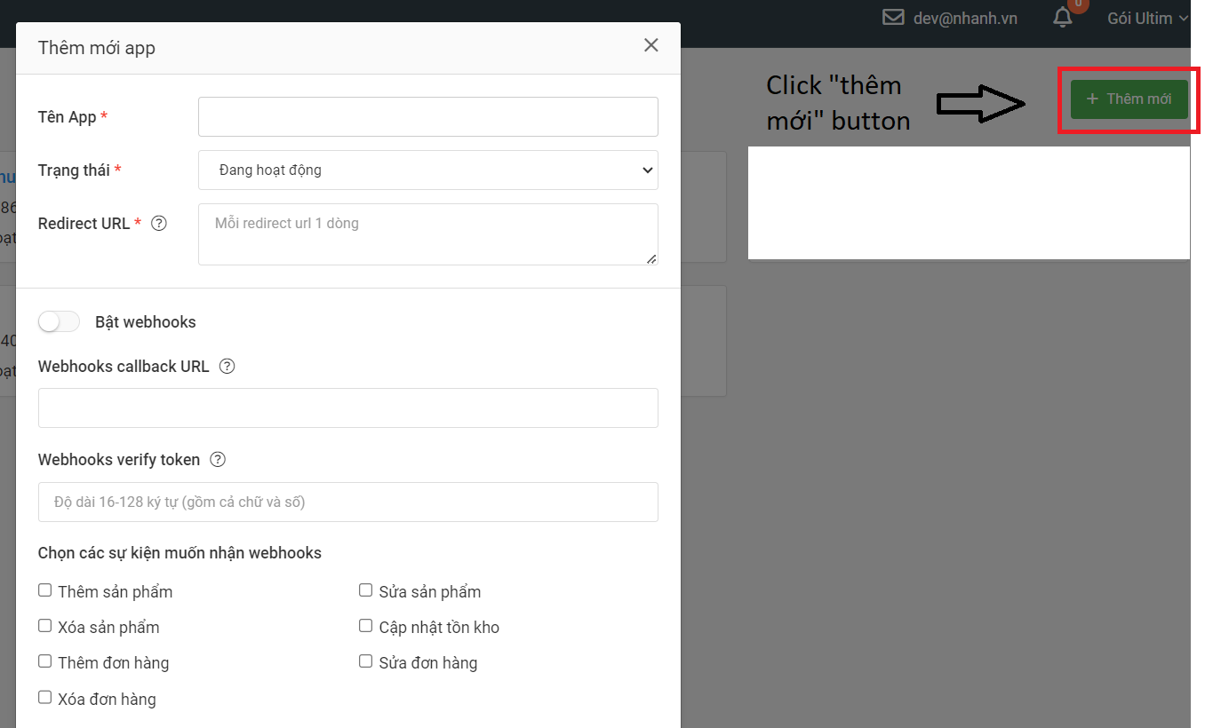This screenshot has width=1205, height=728.
Task: Close the Thêm mới app dialog
Action: click(x=651, y=45)
